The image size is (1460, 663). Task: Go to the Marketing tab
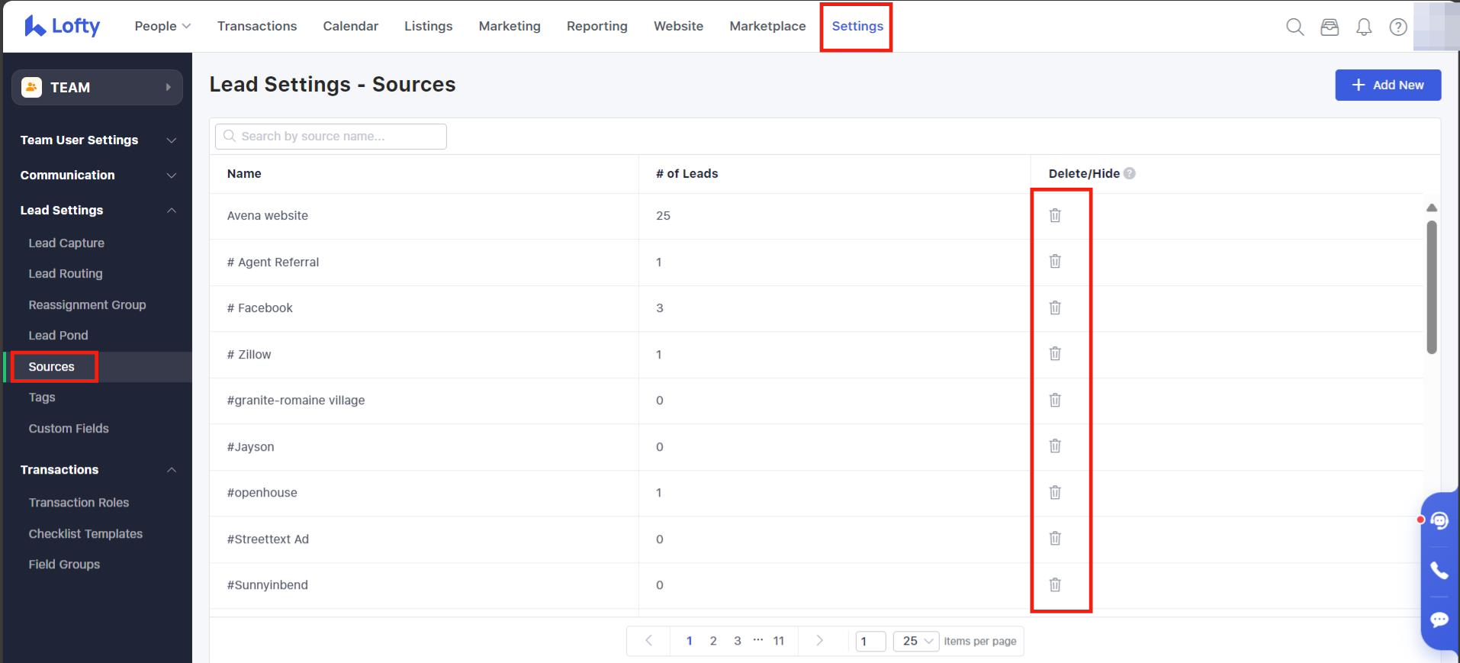click(510, 26)
